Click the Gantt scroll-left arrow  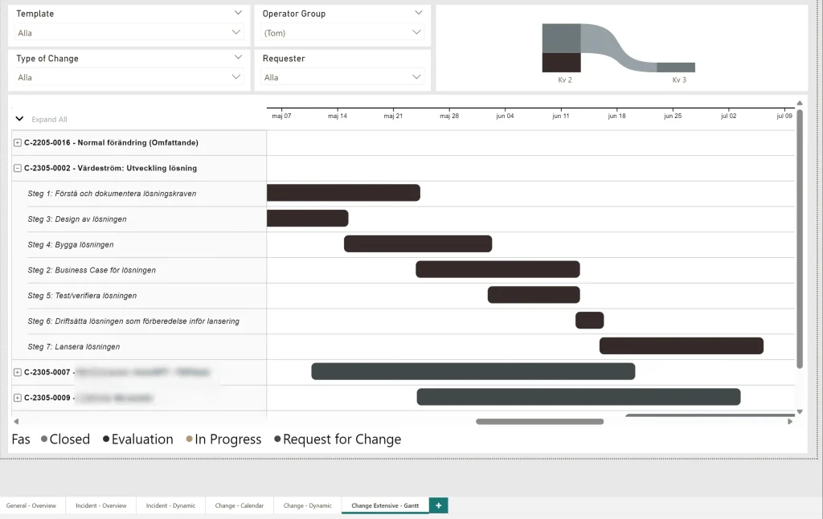[14, 421]
